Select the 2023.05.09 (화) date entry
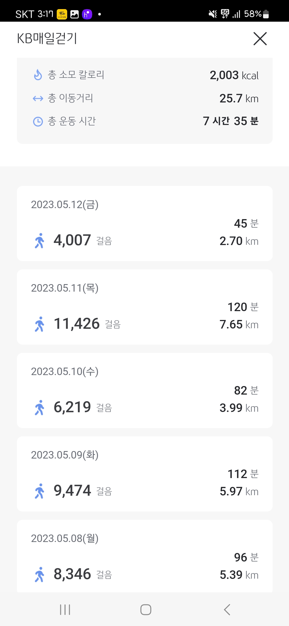Screen dimensions: 289x626 65,455
